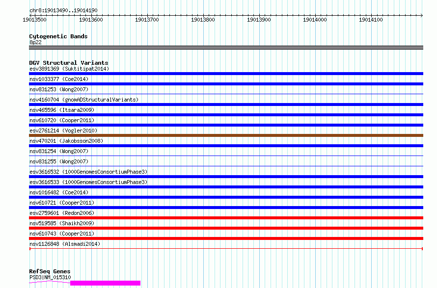The image size is (437, 288).
Task: Click the blue nsv470201 variant bar
Action: click(x=226, y=146)
